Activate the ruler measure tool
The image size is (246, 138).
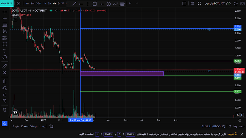coord(5,66)
